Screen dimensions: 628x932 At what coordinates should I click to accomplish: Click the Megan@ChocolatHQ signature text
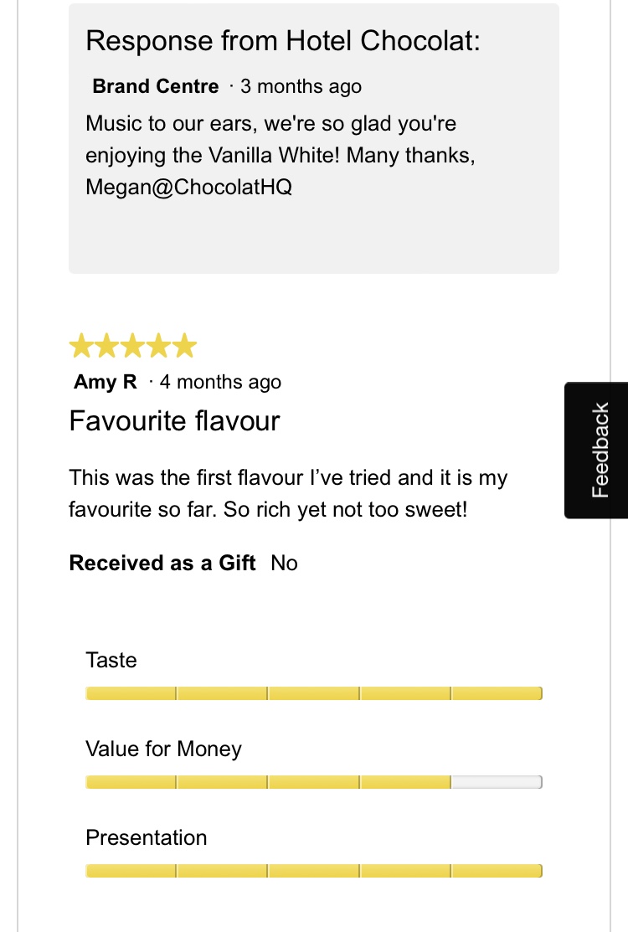(188, 187)
